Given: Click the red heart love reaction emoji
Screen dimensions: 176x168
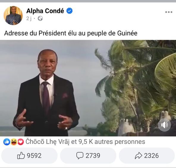Looking at the screenshot, I should 21,142.
